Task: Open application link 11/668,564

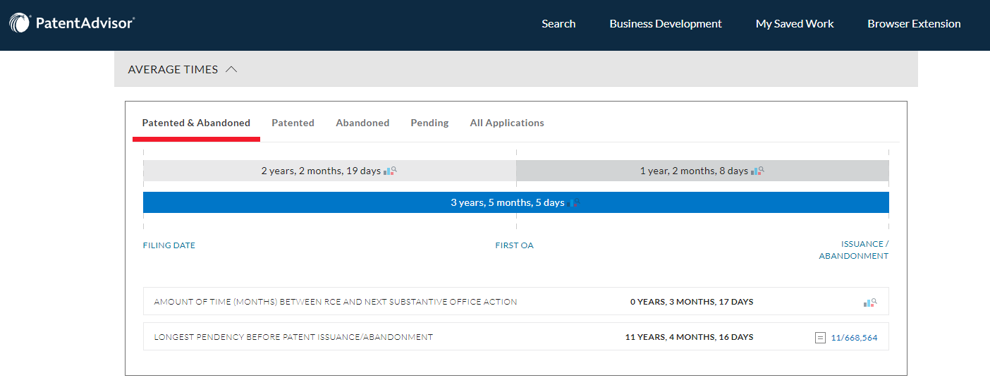Action: click(854, 338)
